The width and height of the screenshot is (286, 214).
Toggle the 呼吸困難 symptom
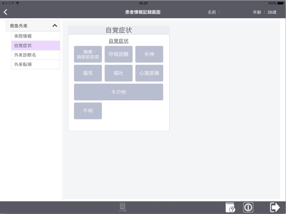[119, 54]
